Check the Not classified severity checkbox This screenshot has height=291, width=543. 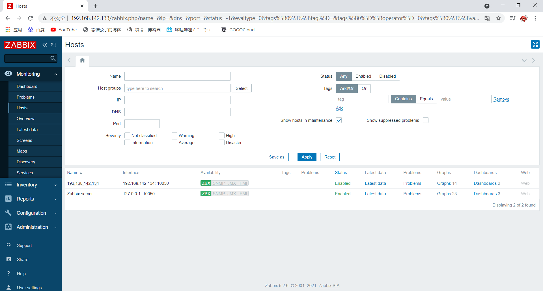(x=127, y=135)
